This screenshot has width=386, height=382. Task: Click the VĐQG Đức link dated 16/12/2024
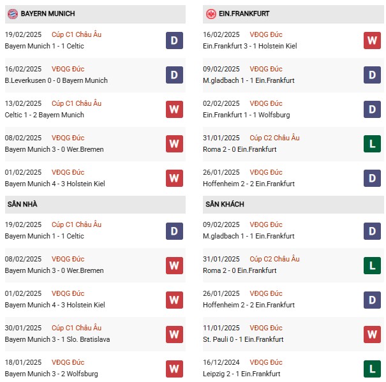267,362
